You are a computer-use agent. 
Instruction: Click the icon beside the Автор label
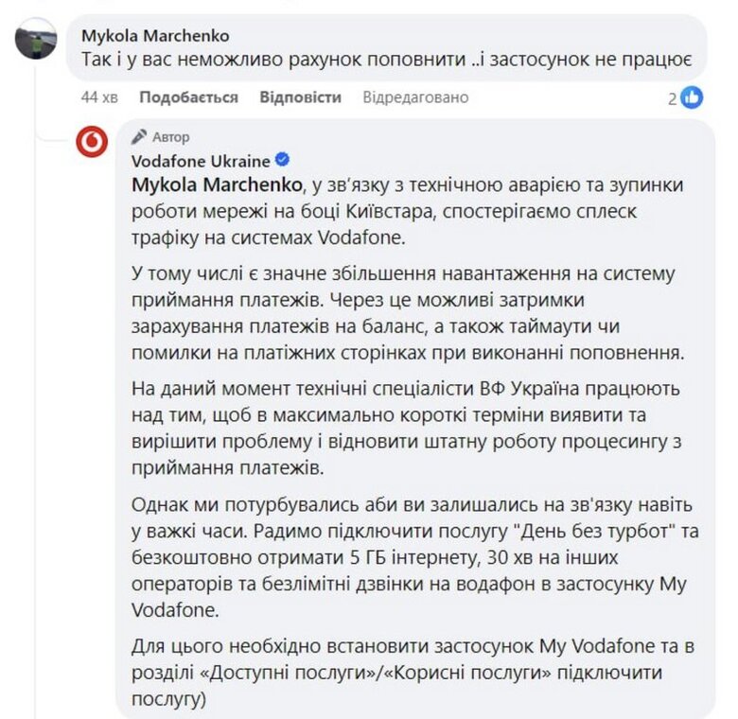[139, 136]
